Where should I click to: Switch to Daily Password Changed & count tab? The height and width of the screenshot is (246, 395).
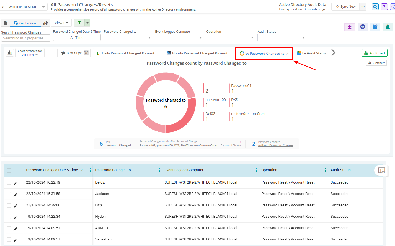tap(127, 53)
